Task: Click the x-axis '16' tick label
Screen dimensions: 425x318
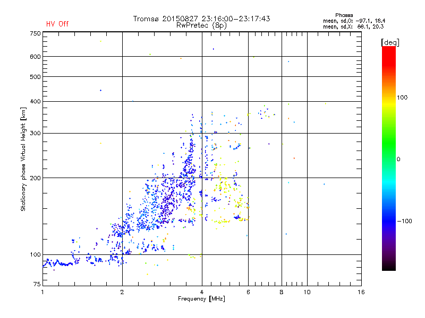Action: click(361, 292)
